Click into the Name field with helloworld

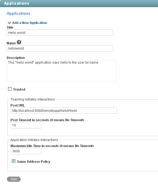coord(60,48)
